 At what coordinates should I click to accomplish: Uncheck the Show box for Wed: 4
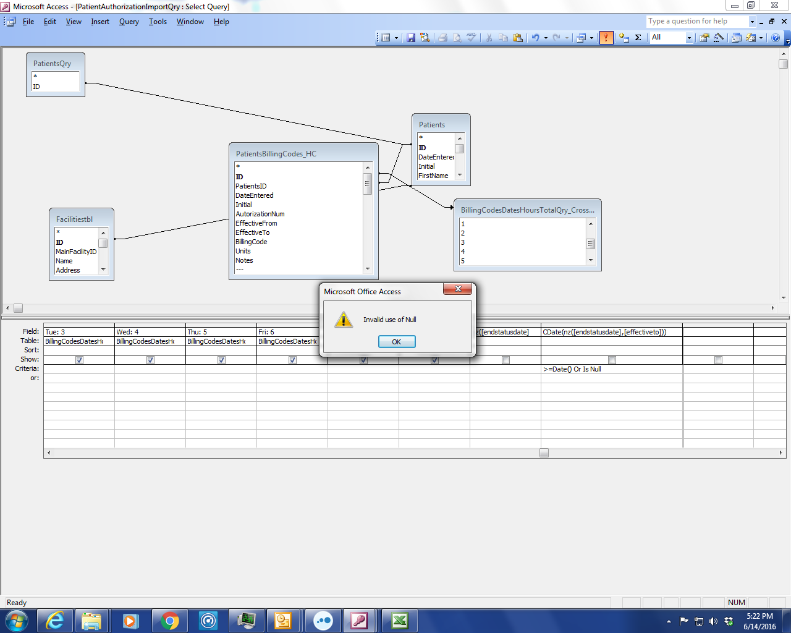(150, 360)
